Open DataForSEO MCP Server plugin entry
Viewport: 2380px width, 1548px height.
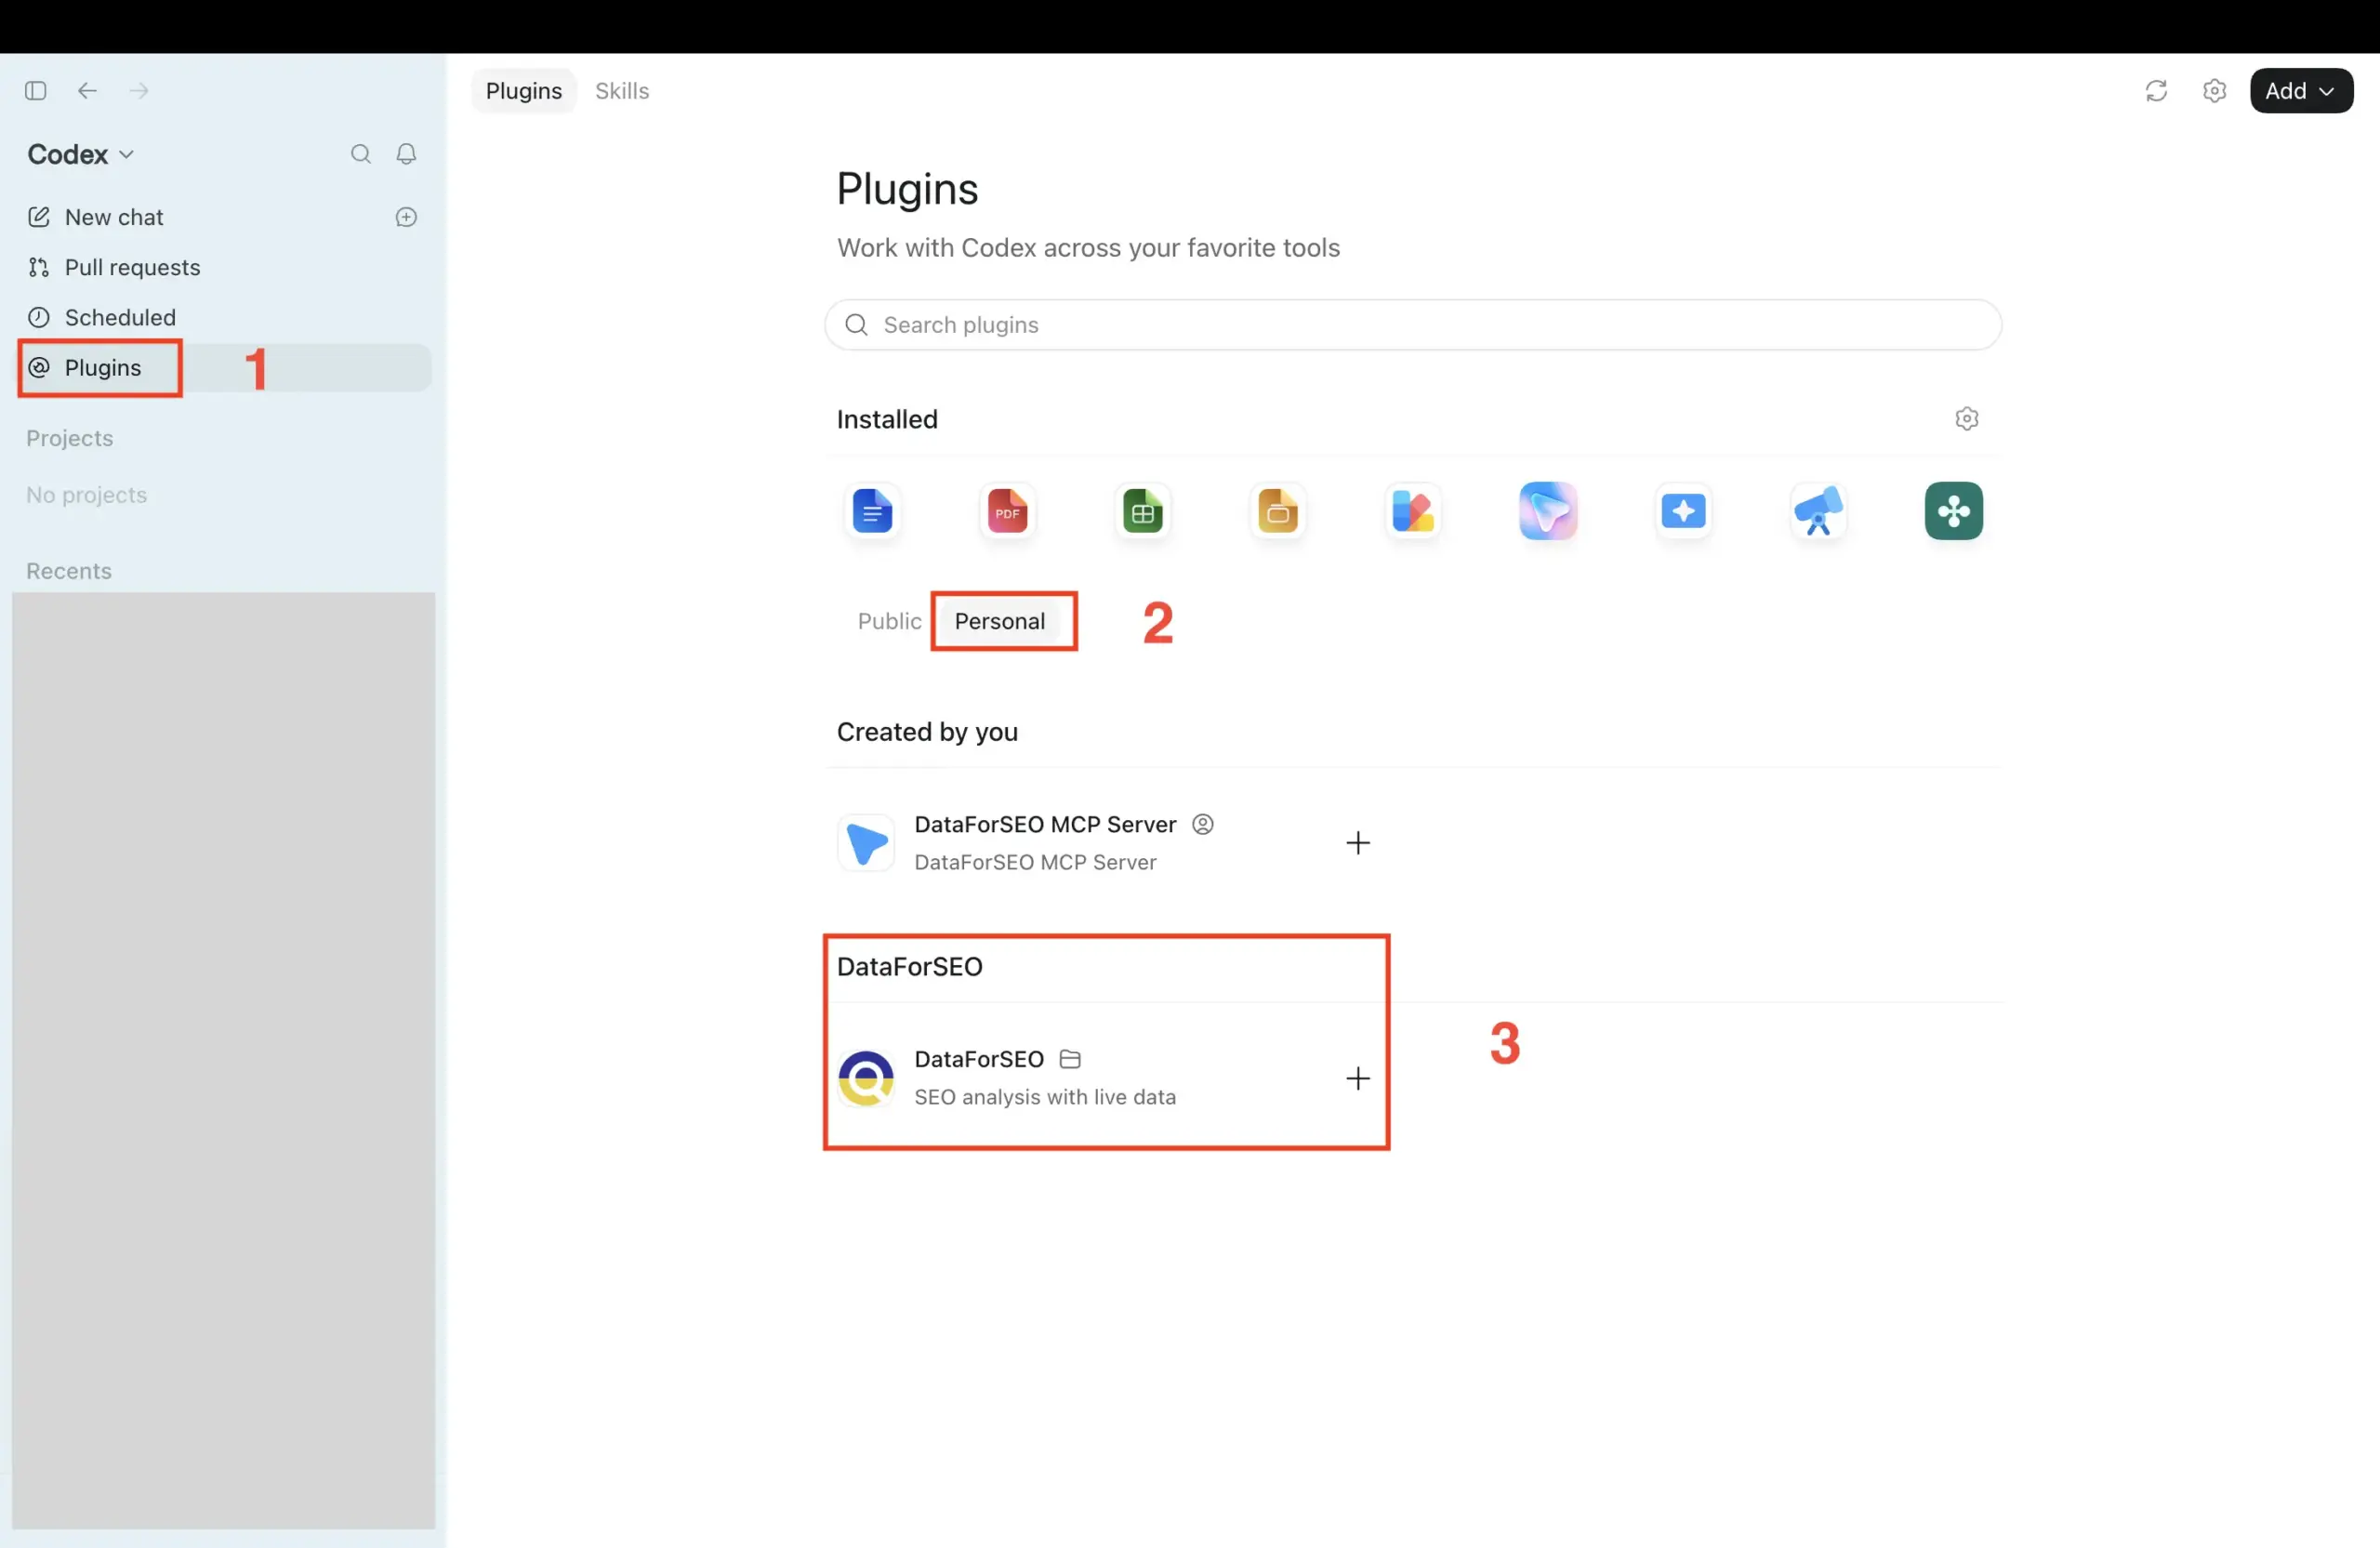pyautogui.click(x=1106, y=842)
